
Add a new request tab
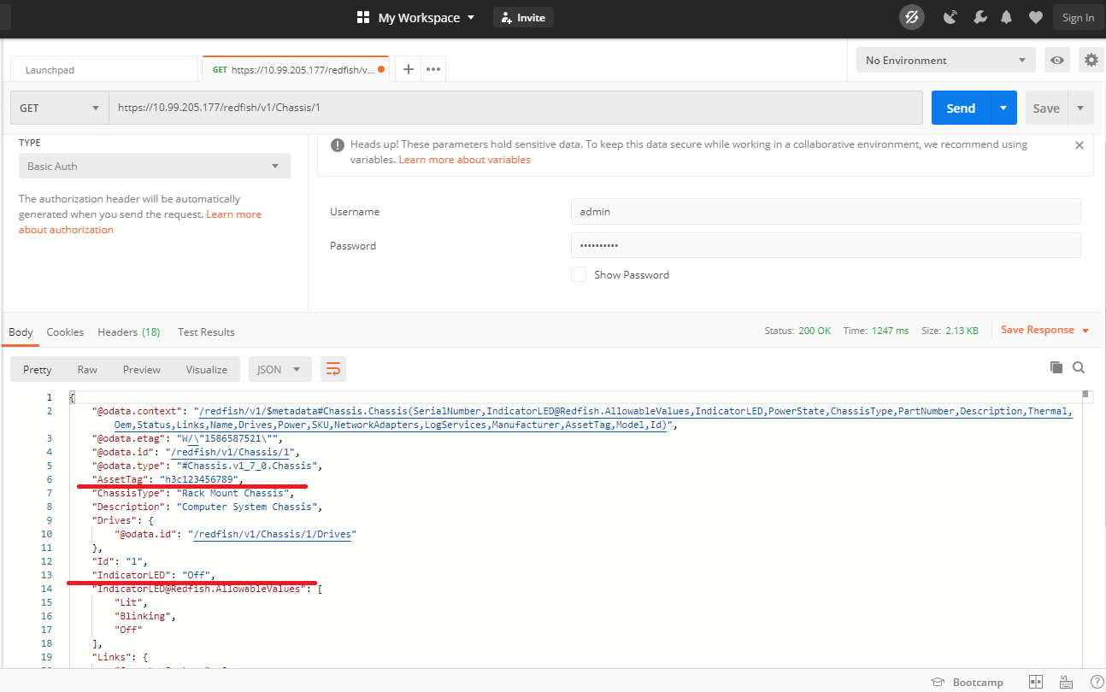(x=409, y=69)
